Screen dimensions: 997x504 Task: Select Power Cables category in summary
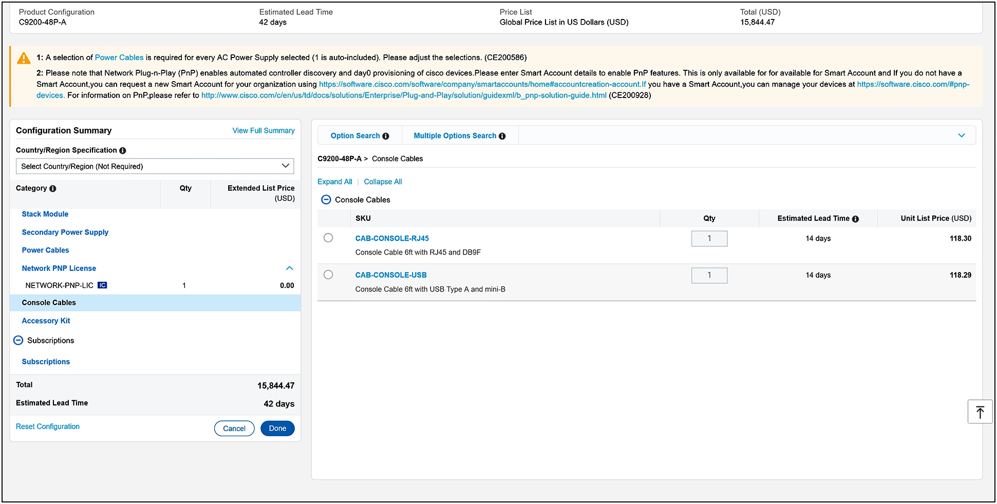45,250
